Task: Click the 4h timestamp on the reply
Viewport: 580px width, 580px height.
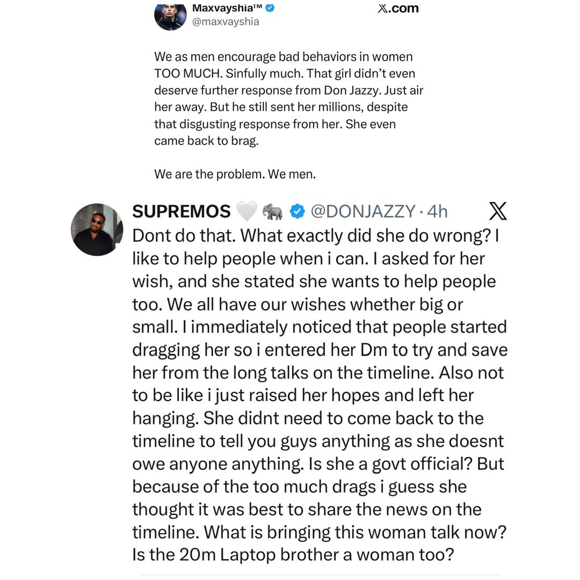Action: click(x=437, y=212)
